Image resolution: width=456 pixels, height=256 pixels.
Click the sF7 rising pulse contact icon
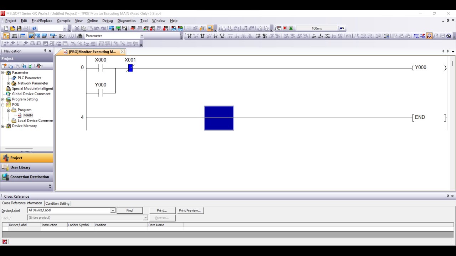tap(258, 36)
